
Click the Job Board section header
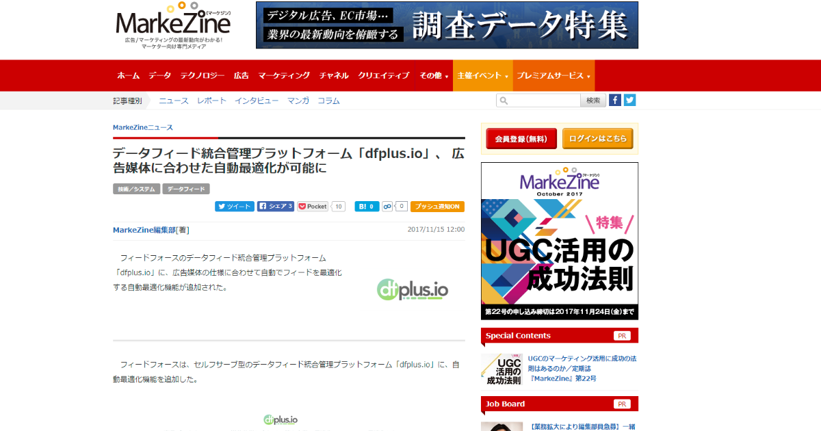tap(560, 404)
